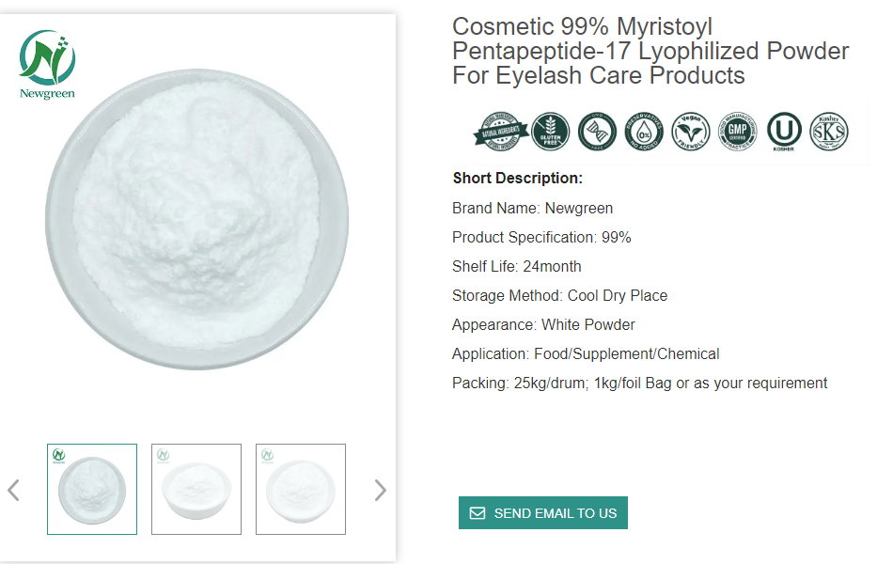Click the GMO Free DNA badge

click(x=597, y=132)
